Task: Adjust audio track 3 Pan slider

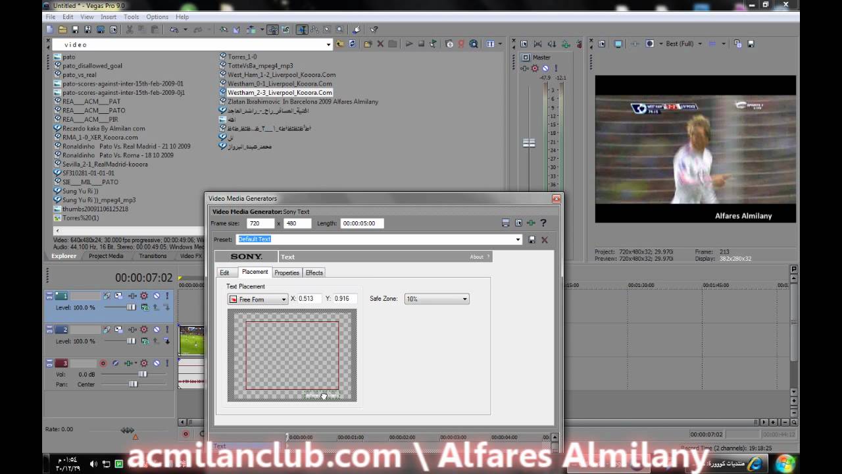Action: click(x=134, y=384)
